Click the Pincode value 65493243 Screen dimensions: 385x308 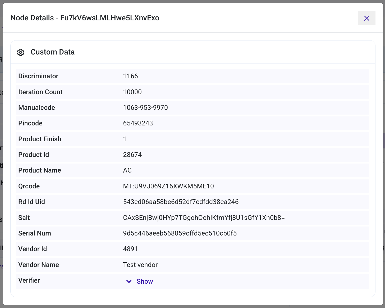pyautogui.click(x=138, y=123)
